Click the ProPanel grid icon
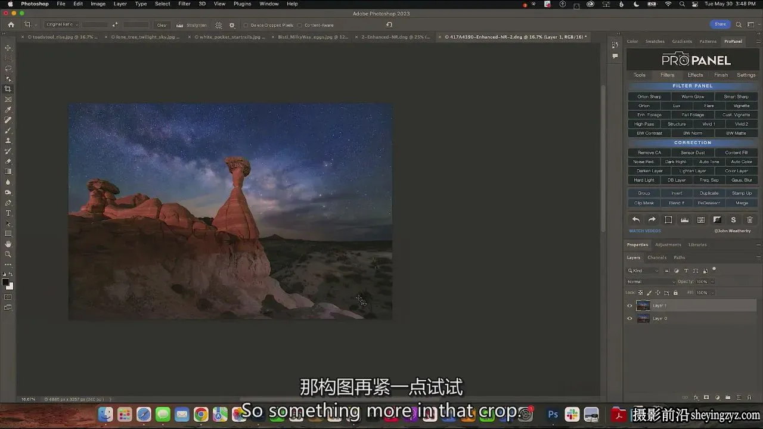763x429 pixels. coord(701,220)
